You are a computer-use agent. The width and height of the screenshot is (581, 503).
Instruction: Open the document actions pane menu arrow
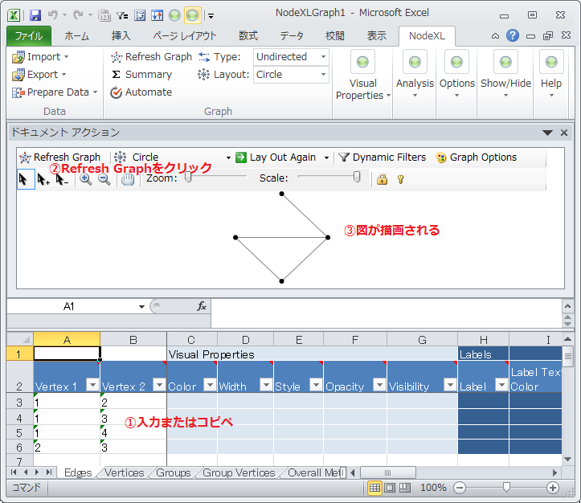pos(547,133)
